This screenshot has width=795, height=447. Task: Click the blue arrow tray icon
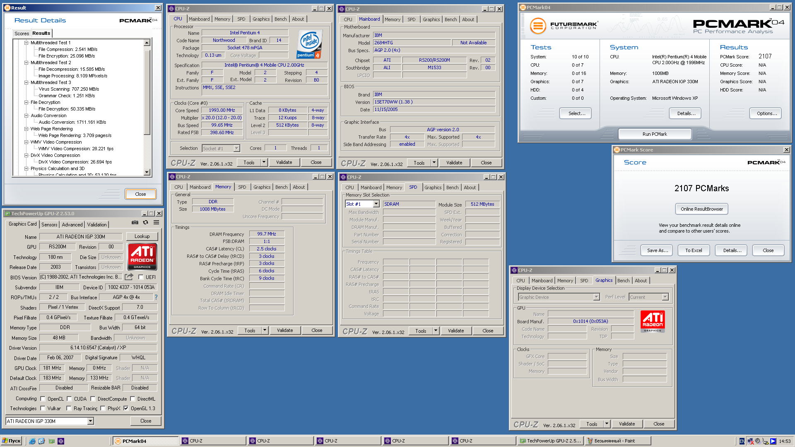point(773,441)
